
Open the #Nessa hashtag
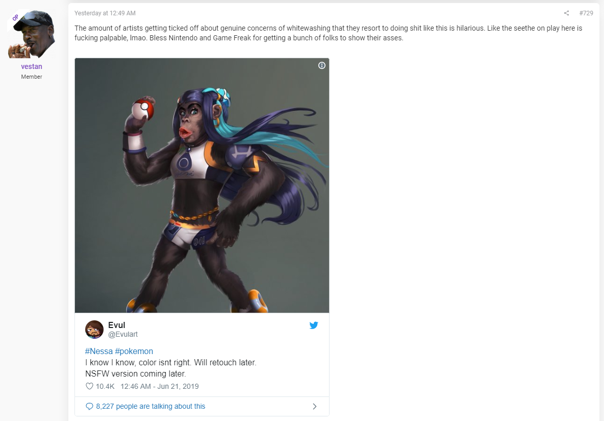[x=99, y=351]
